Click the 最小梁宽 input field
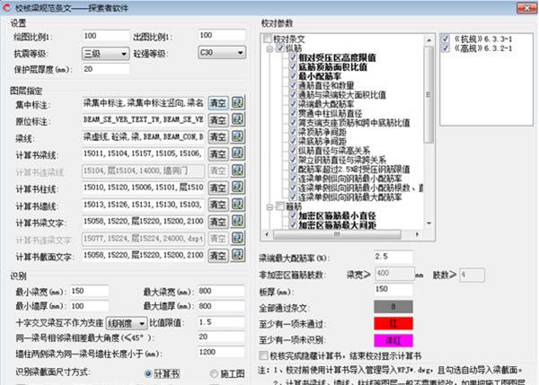The image size is (539, 385). pyautogui.click(x=89, y=292)
